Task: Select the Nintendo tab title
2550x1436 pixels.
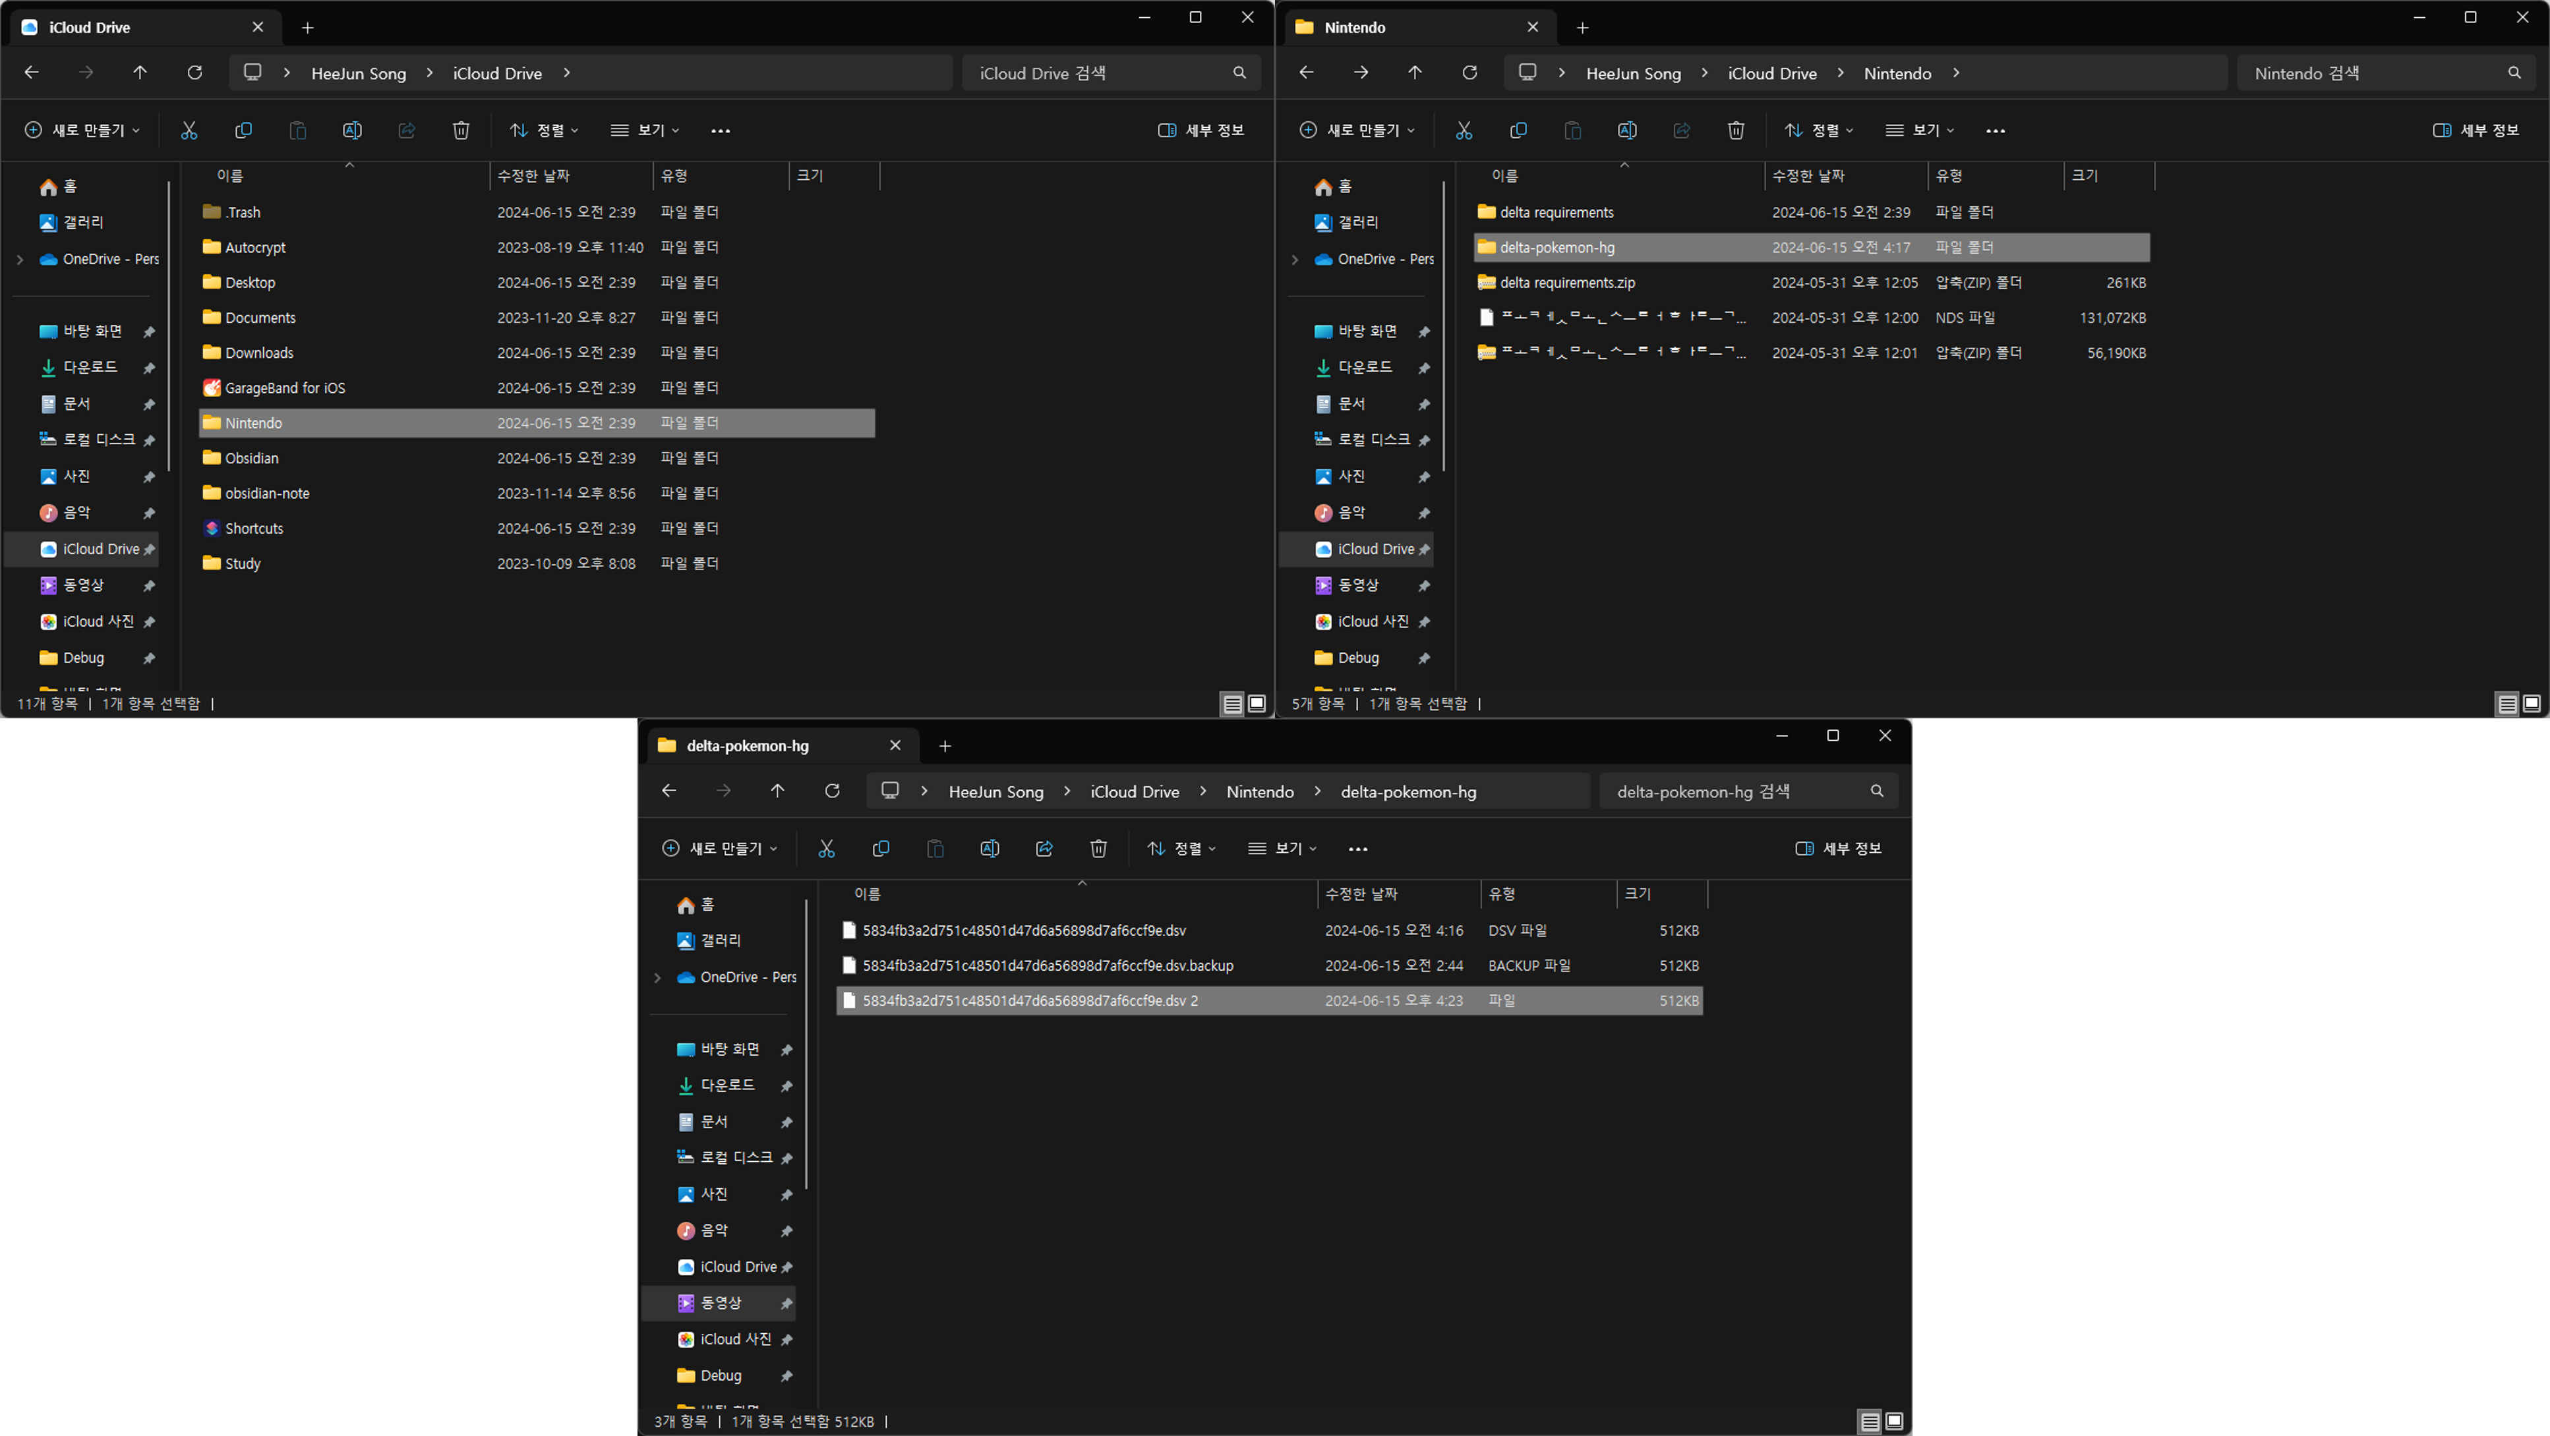Action: 1354,28
